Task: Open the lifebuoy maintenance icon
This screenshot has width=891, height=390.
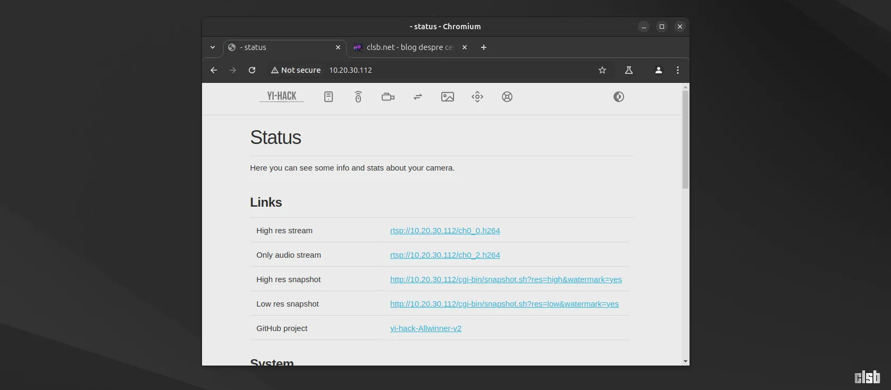Action: 507,97
